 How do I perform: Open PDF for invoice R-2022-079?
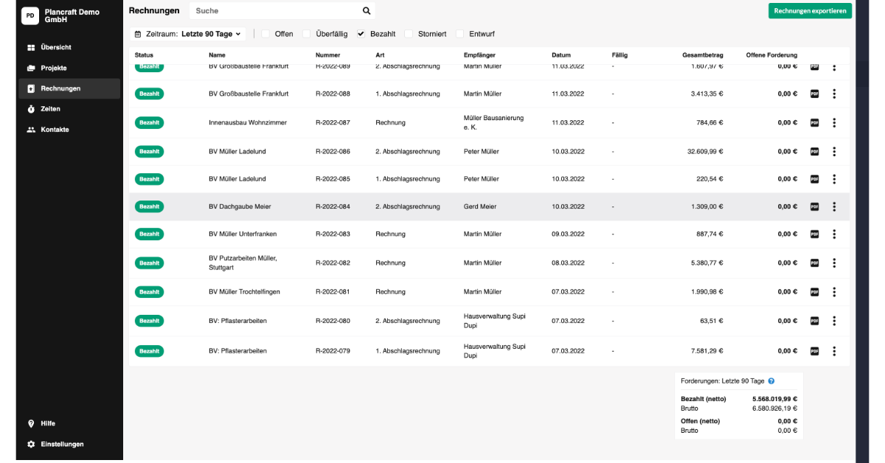[x=815, y=351]
